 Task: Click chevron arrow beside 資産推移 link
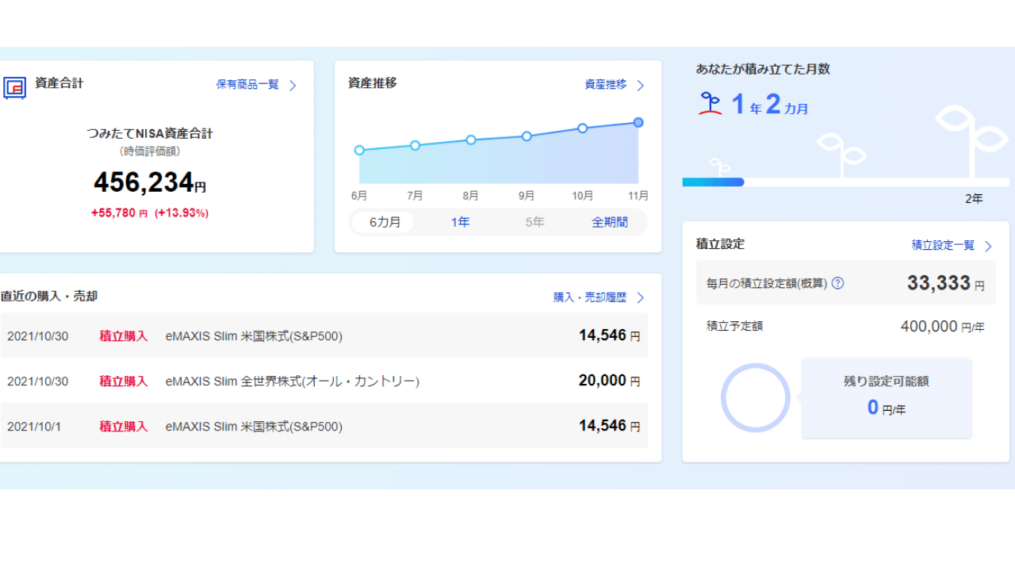pyautogui.click(x=641, y=86)
